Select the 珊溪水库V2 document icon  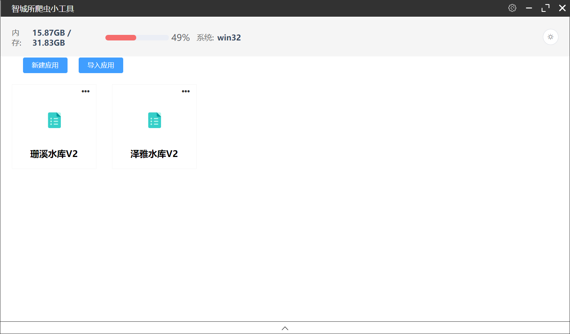[54, 120]
